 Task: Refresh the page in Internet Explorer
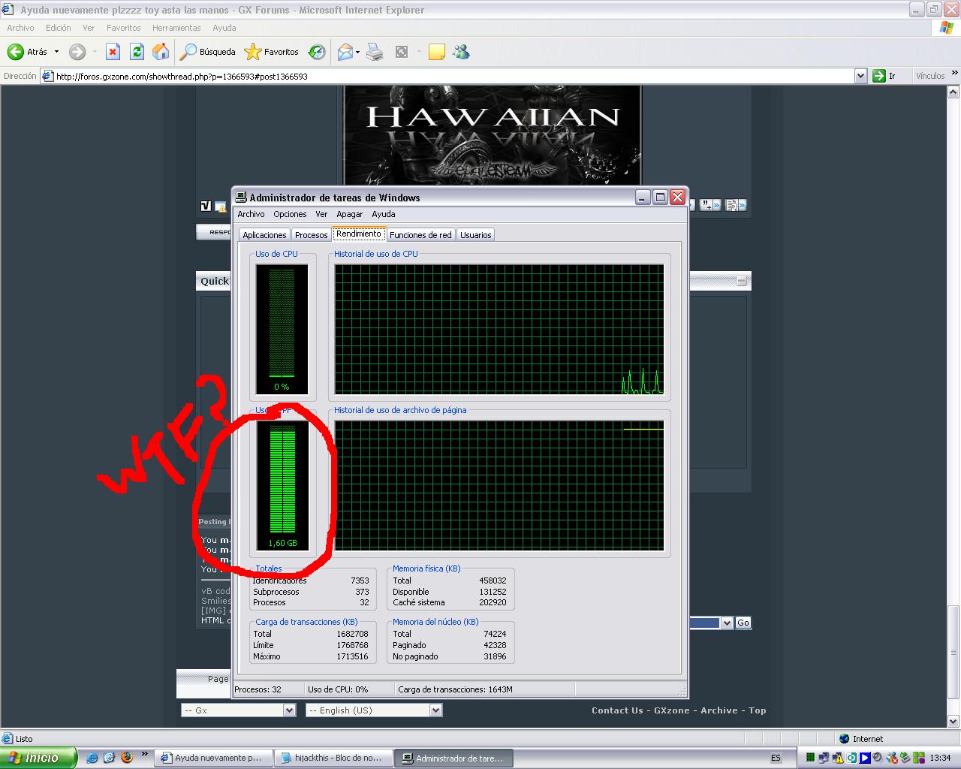point(137,52)
